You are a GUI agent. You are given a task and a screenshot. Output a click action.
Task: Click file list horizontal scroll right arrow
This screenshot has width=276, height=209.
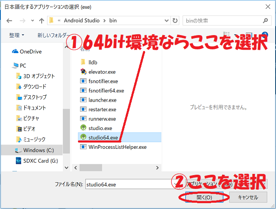pos(157,168)
